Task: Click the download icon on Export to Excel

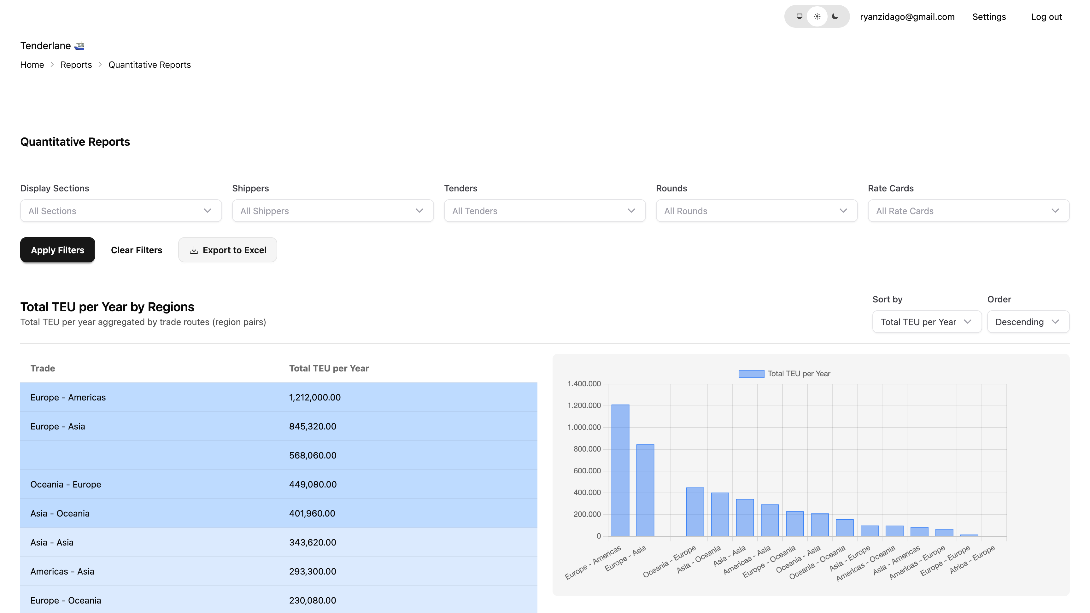Action: coord(194,250)
